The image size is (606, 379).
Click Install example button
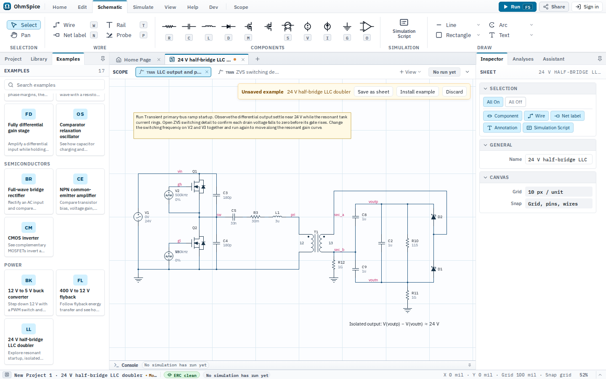point(417,92)
